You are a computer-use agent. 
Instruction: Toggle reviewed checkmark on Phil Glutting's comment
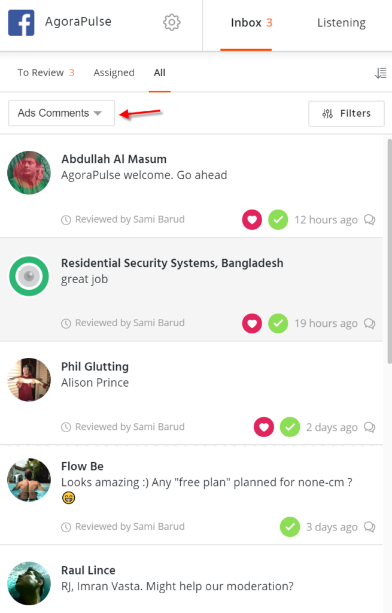(290, 427)
